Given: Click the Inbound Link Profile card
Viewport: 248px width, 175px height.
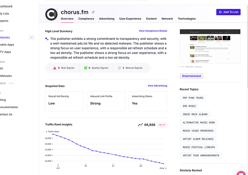Looking at the screenshot, I should (106, 101).
